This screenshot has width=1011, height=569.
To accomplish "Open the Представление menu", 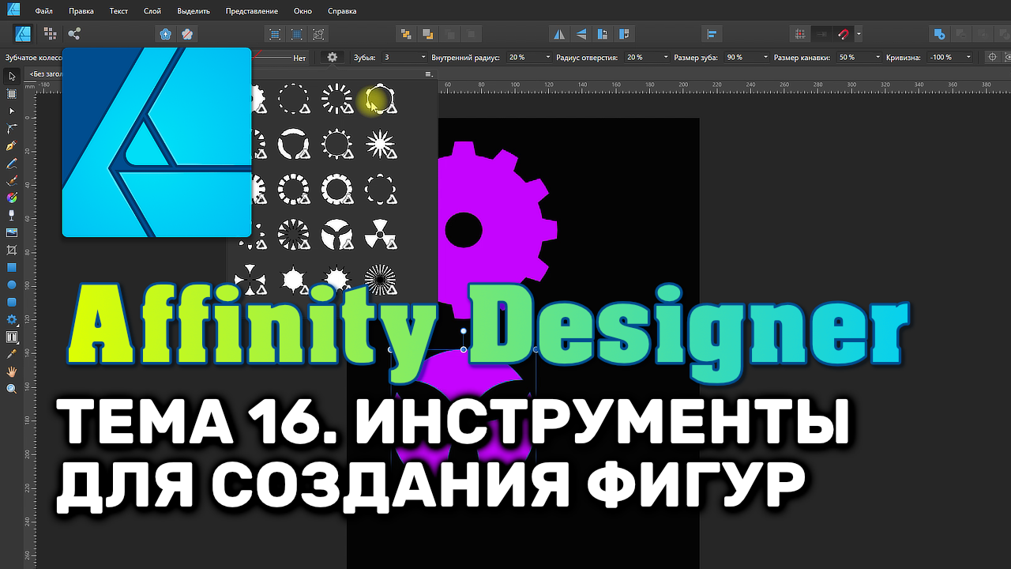I will 251,11.
